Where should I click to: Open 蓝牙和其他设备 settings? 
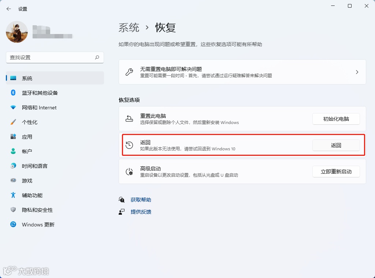pos(55,93)
